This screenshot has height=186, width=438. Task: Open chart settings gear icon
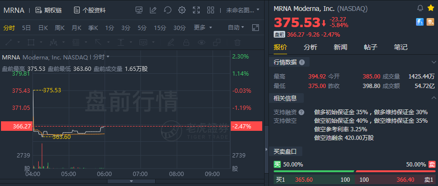[182, 10]
